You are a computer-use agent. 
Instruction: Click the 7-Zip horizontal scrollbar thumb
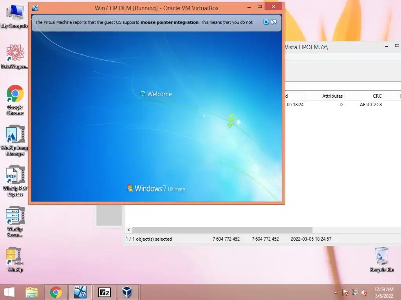222,230
